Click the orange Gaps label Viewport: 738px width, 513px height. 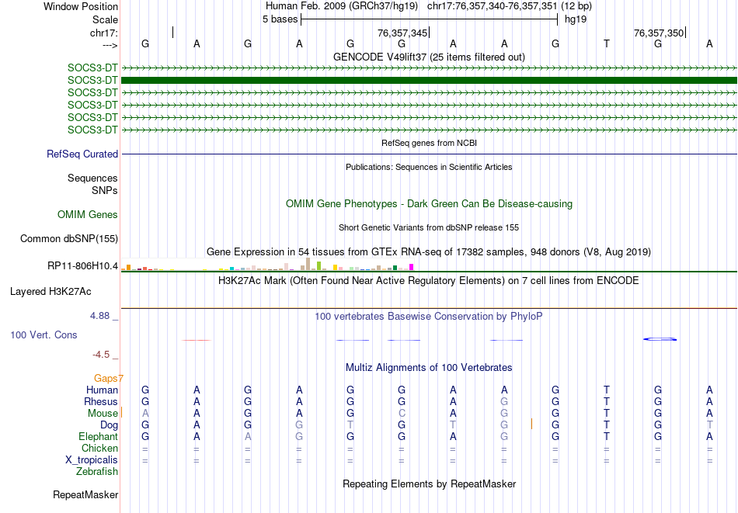(x=108, y=379)
